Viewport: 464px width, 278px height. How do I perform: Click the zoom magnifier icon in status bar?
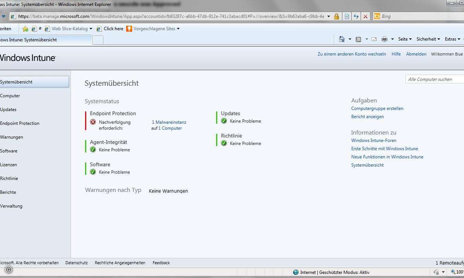(x=453, y=272)
